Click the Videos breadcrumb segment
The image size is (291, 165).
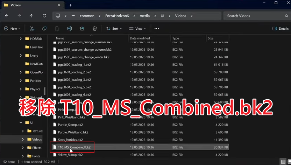[x=180, y=16]
